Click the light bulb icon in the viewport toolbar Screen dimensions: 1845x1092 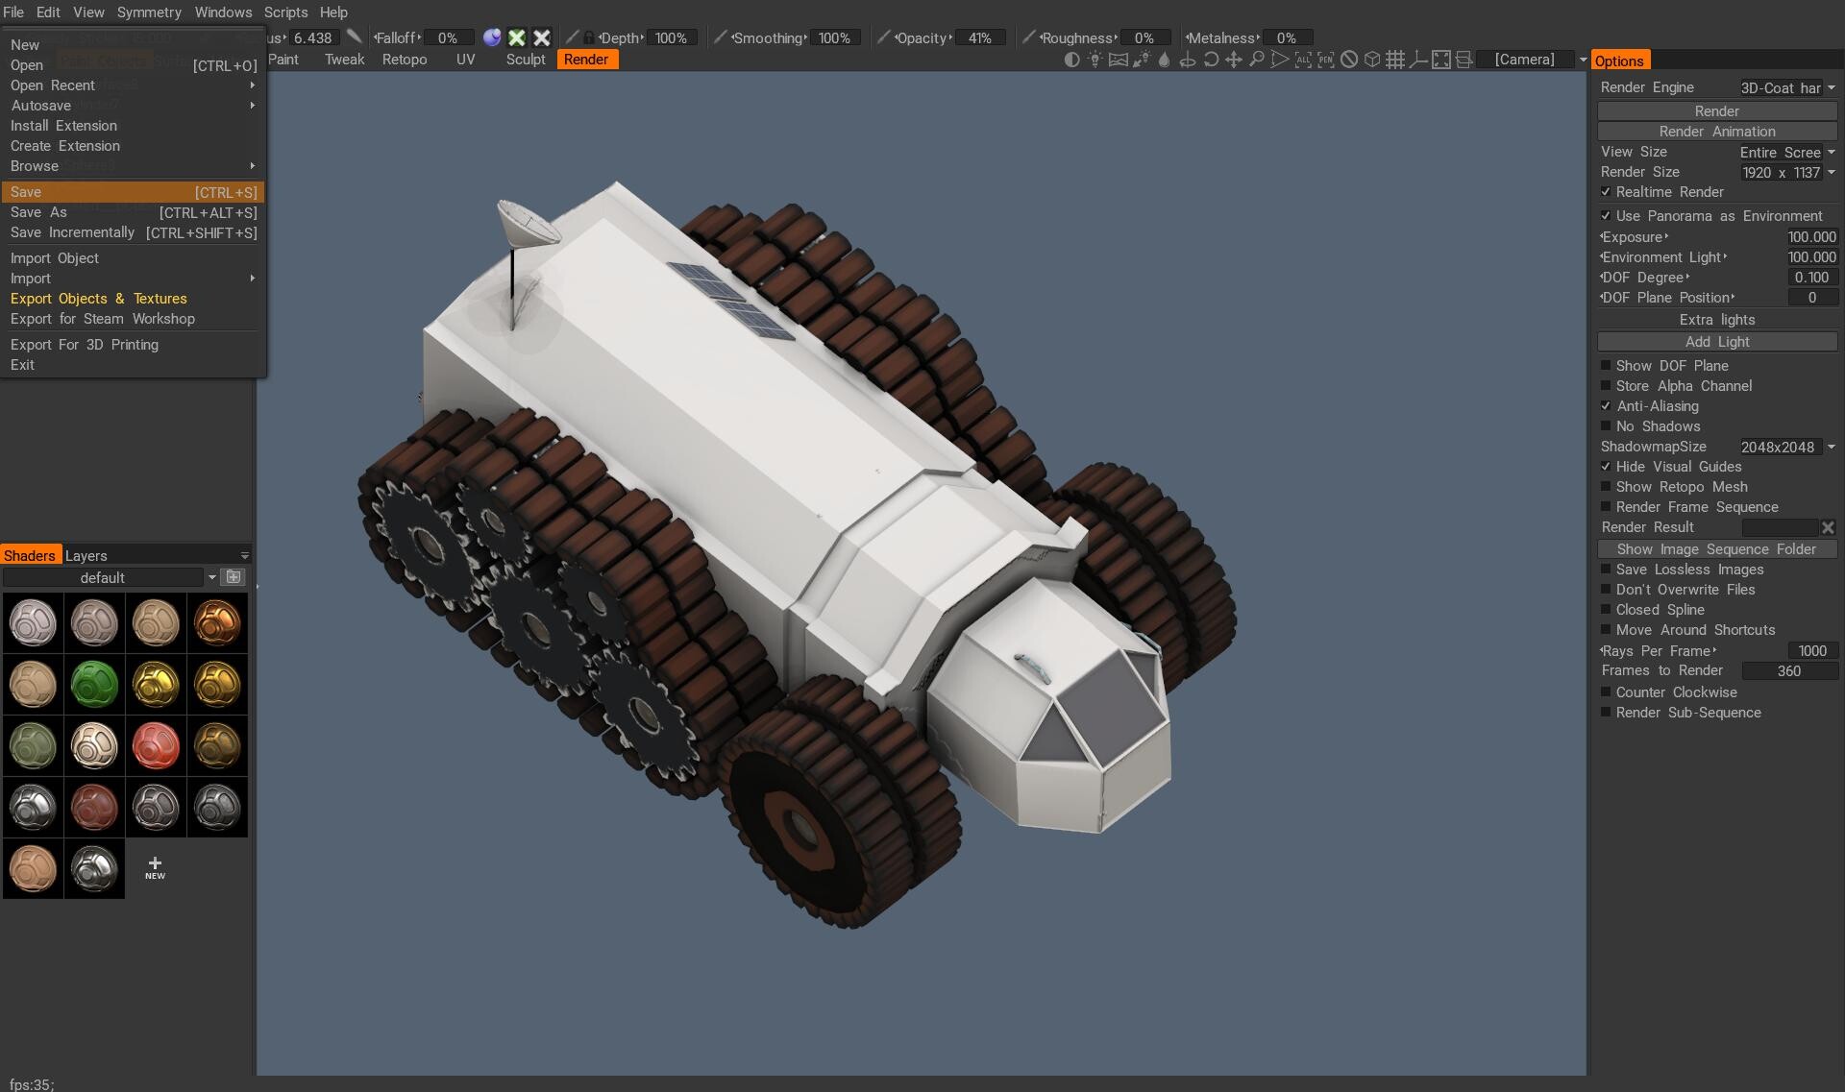pos(1095,60)
